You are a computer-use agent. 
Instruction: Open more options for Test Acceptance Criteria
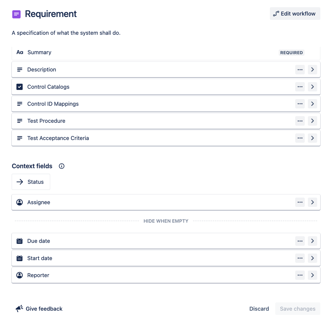300,138
